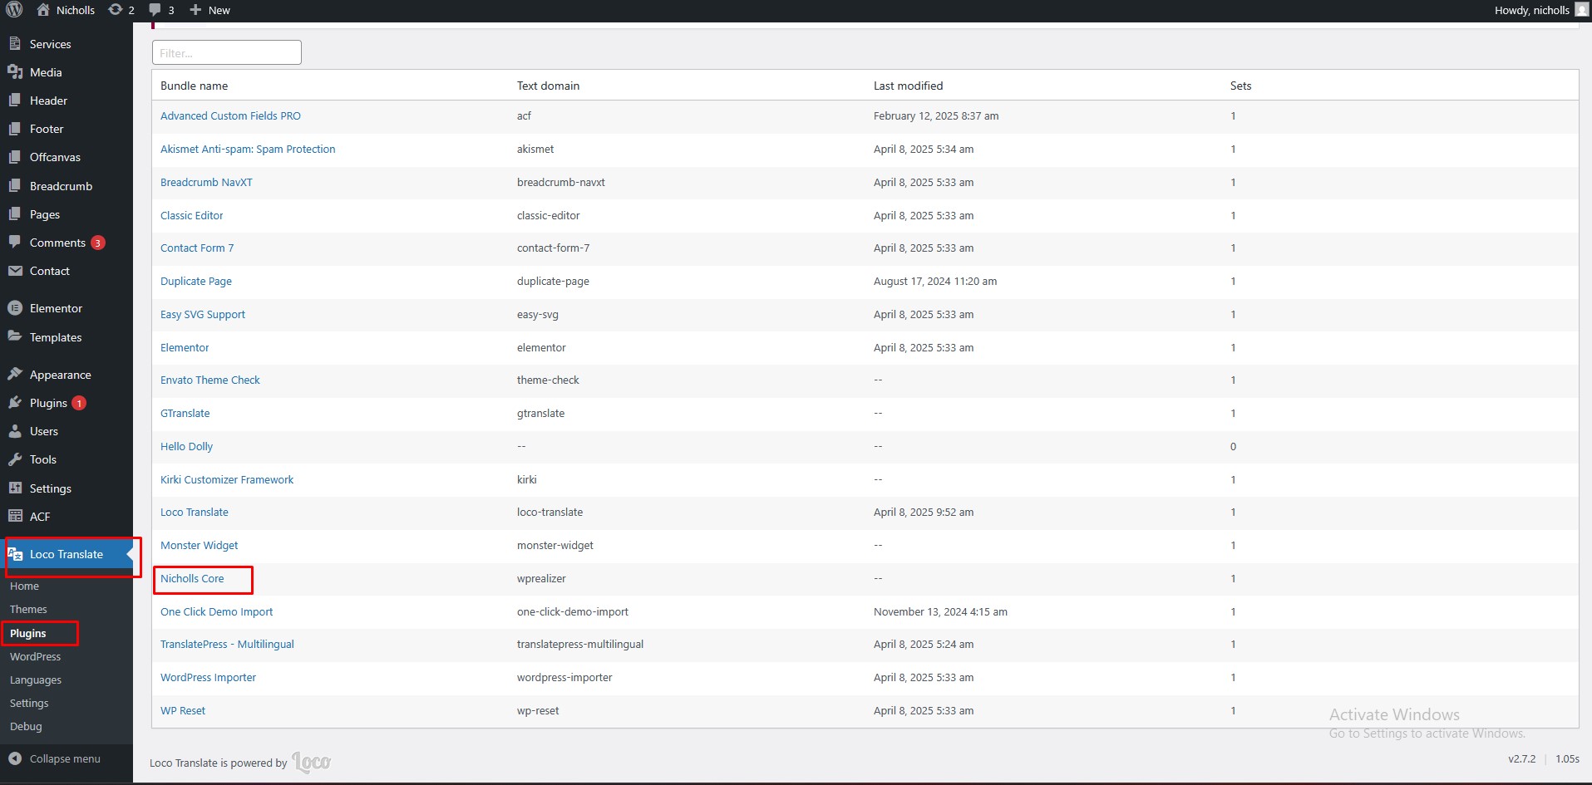Open the Kirki Customizer Framework bundle
Viewport: 1592px width, 785px height.
pyautogui.click(x=227, y=479)
